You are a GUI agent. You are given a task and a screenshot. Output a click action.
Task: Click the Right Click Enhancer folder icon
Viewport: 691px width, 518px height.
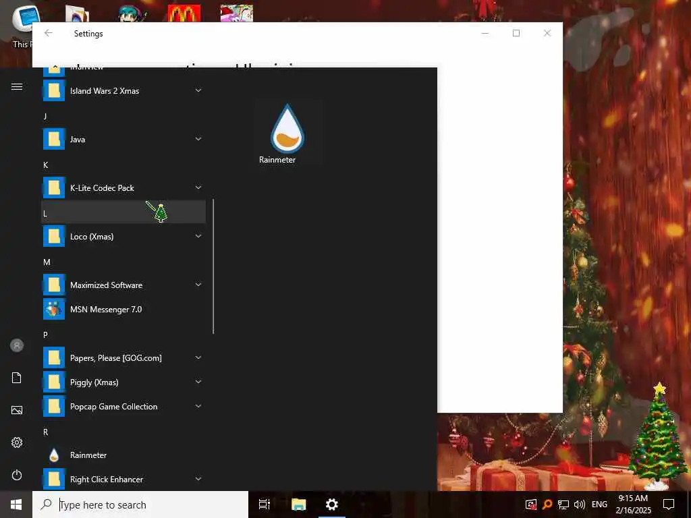[54, 480]
